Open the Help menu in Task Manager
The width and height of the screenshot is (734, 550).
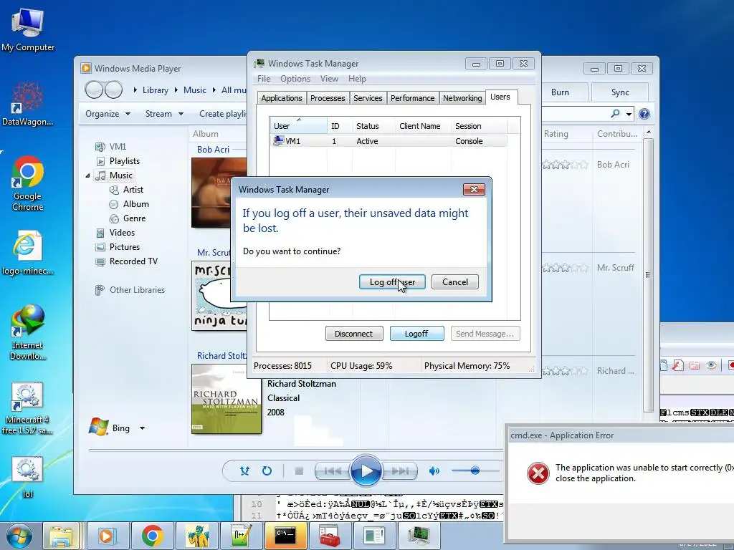point(357,79)
